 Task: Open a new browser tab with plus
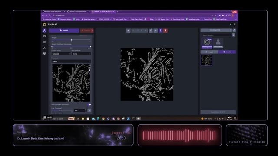[x=118, y=12]
